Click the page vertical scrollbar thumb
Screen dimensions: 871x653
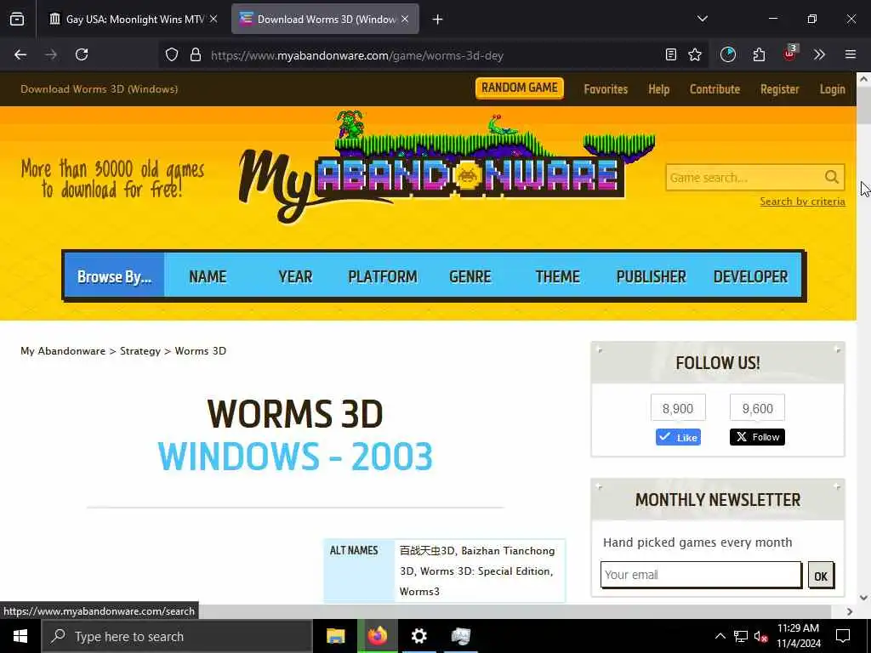click(864, 105)
